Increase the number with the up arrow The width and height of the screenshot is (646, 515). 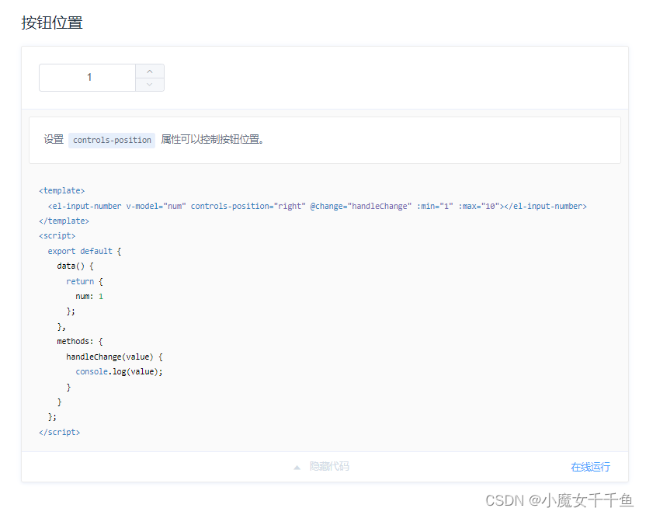click(150, 71)
